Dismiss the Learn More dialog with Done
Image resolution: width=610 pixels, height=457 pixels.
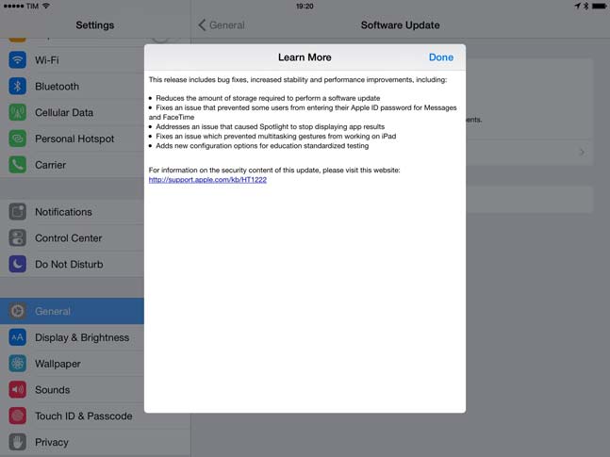[x=440, y=57]
